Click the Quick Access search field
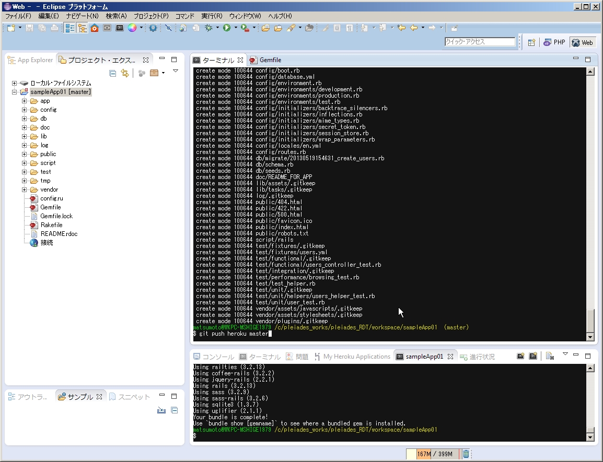The width and height of the screenshot is (603, 462). click(480, 42)
